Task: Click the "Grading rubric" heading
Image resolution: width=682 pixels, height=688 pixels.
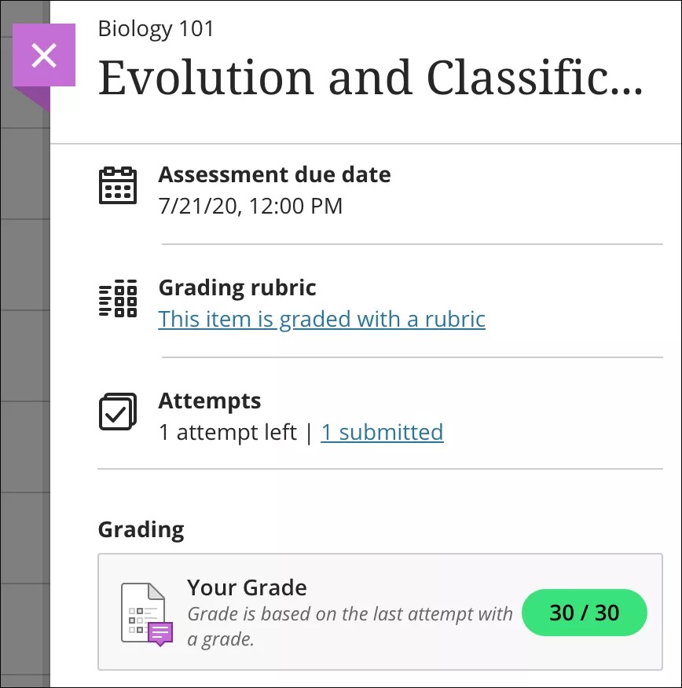Action: click(x=237, y=287)
